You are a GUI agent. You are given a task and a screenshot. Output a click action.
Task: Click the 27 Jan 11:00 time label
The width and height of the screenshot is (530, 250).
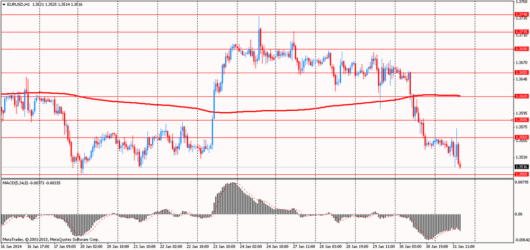(x=304, y=247)
